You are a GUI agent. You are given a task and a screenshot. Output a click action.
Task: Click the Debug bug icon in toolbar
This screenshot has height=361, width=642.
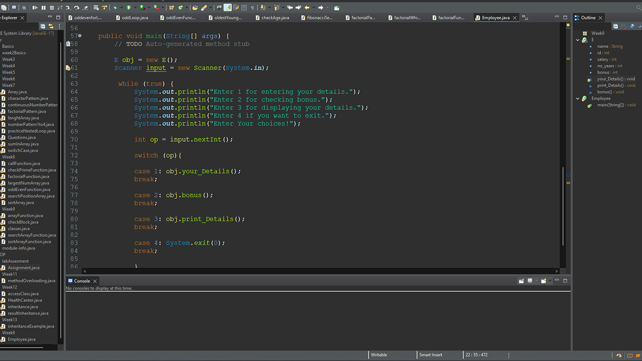tap(115, 8)
